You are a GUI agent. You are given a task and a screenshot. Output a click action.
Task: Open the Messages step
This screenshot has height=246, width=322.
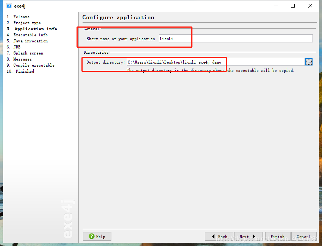[22, 59]
